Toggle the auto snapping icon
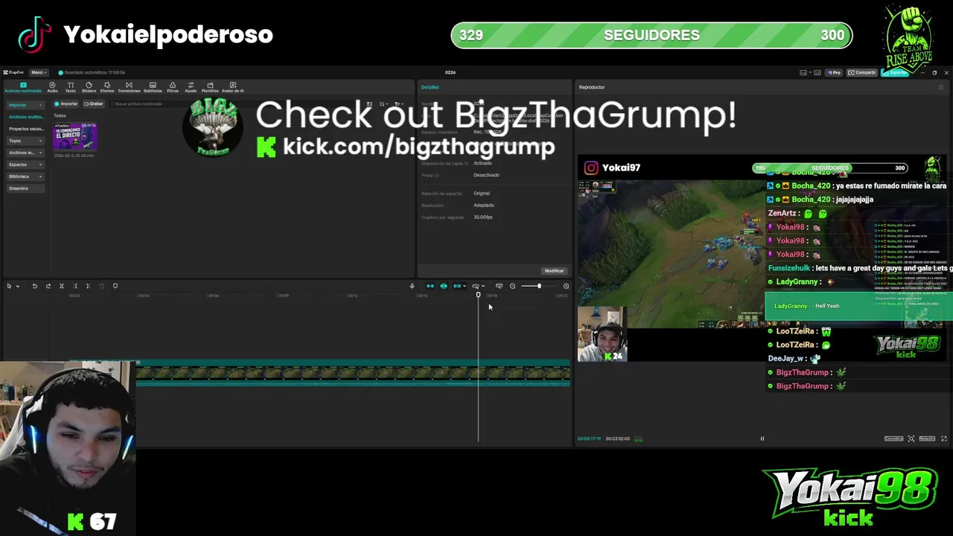 pos(444,286)
